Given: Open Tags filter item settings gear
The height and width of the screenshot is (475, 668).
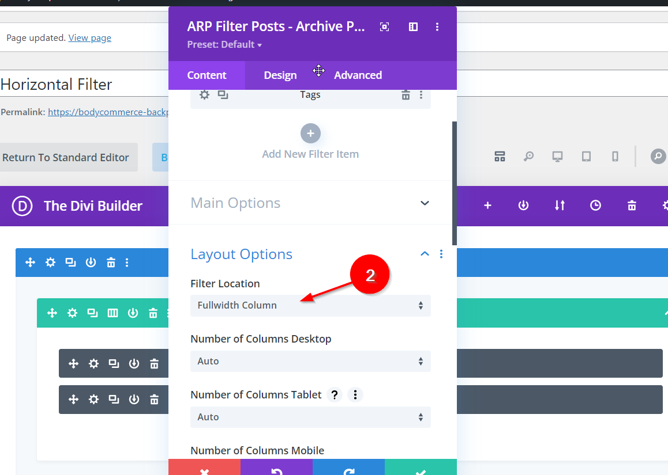Looking at the screenshot, I should [x=204, y=95].
